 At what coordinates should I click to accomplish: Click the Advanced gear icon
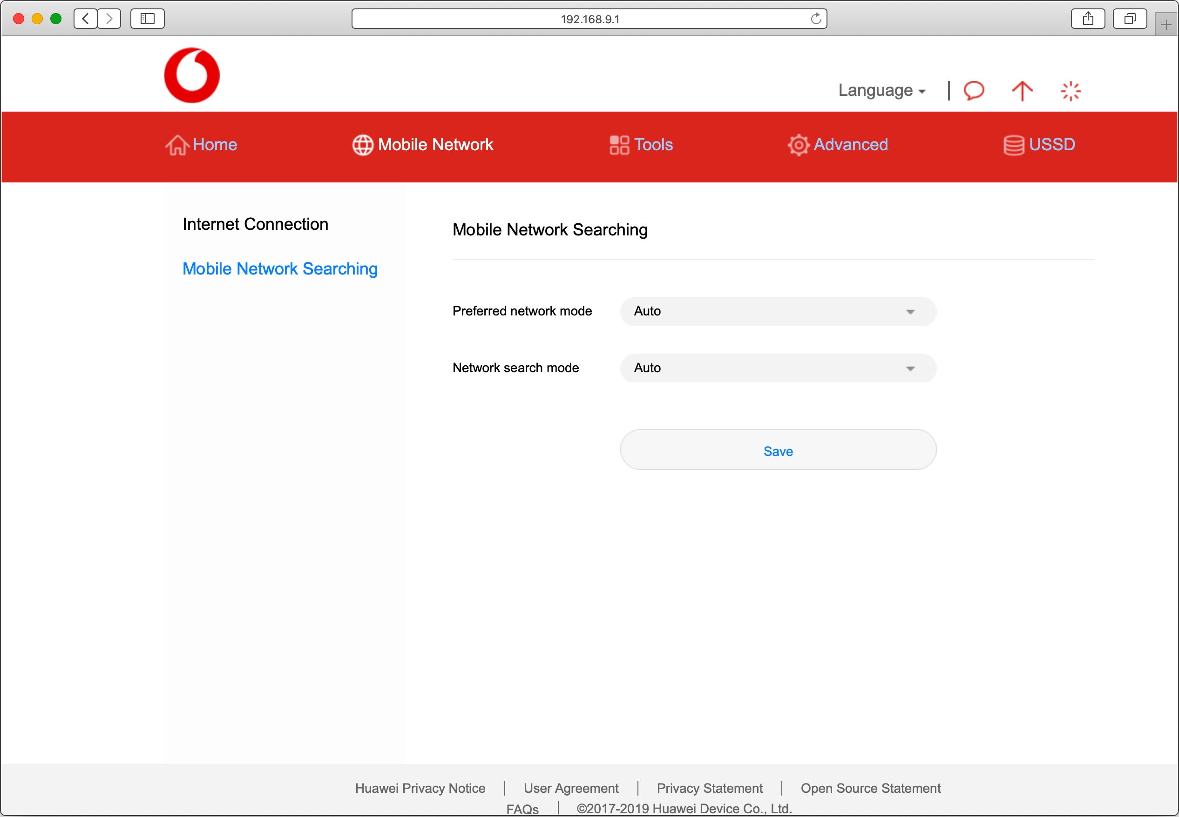point(799,145)
